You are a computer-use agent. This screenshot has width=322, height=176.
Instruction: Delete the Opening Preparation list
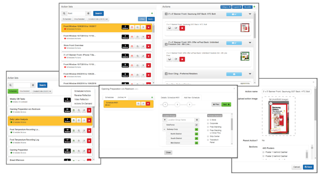(x=89, y=151)
